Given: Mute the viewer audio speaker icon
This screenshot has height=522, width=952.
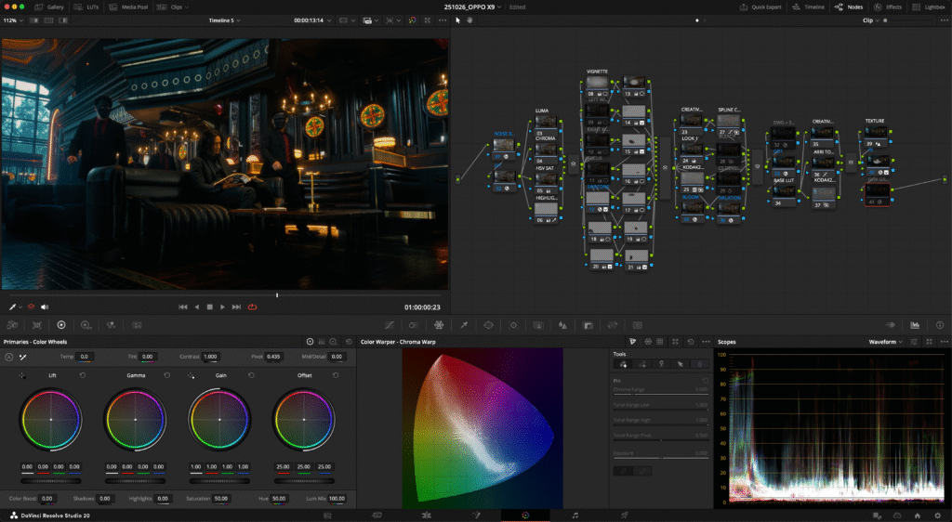Looking at the screenshot, I should 44,307.
